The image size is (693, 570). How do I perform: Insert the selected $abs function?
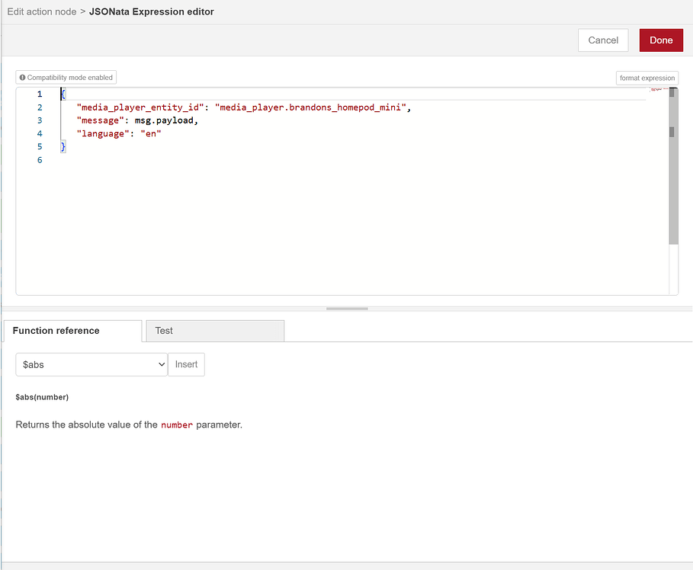186,364
